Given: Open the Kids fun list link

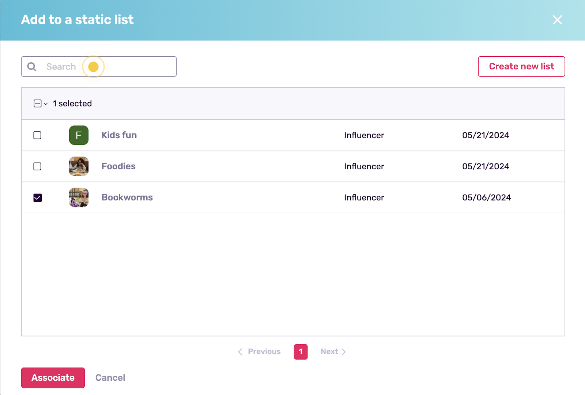Looking at the screenshot, I should [x=119, y=135].
